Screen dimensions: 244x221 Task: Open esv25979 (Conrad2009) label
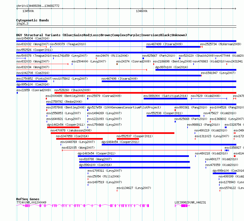[x=104, y=96]
